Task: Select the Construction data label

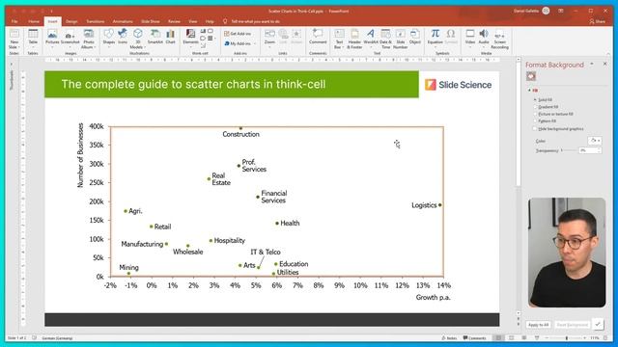Action: point(240,134)
